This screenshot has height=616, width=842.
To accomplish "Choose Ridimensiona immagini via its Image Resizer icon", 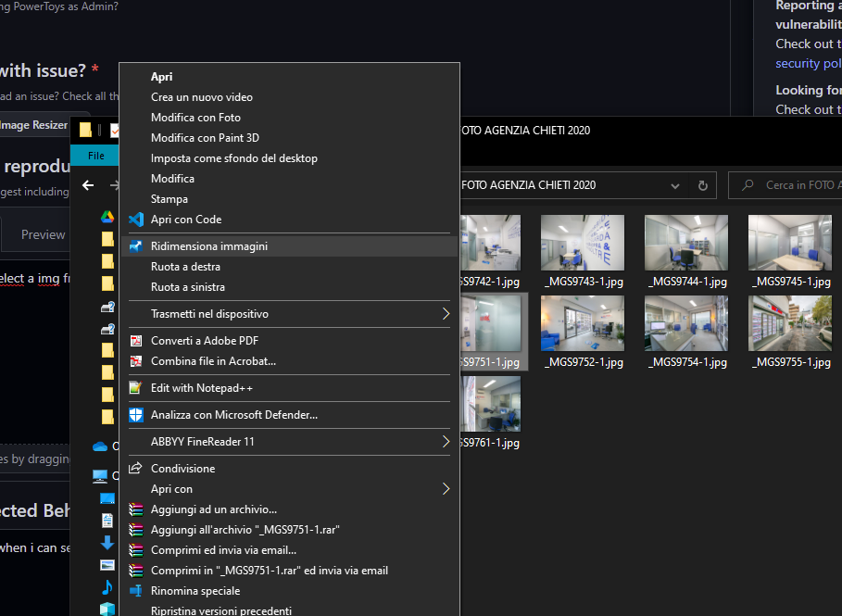I will [136, 246].
